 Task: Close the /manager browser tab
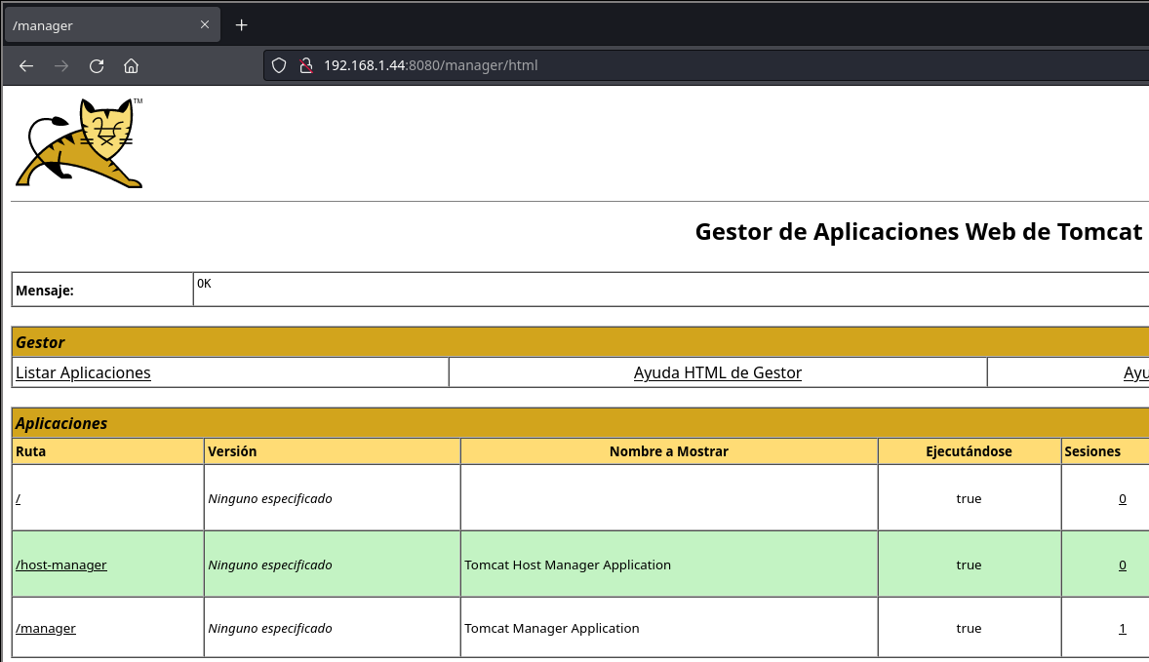[x=205, y=25]
